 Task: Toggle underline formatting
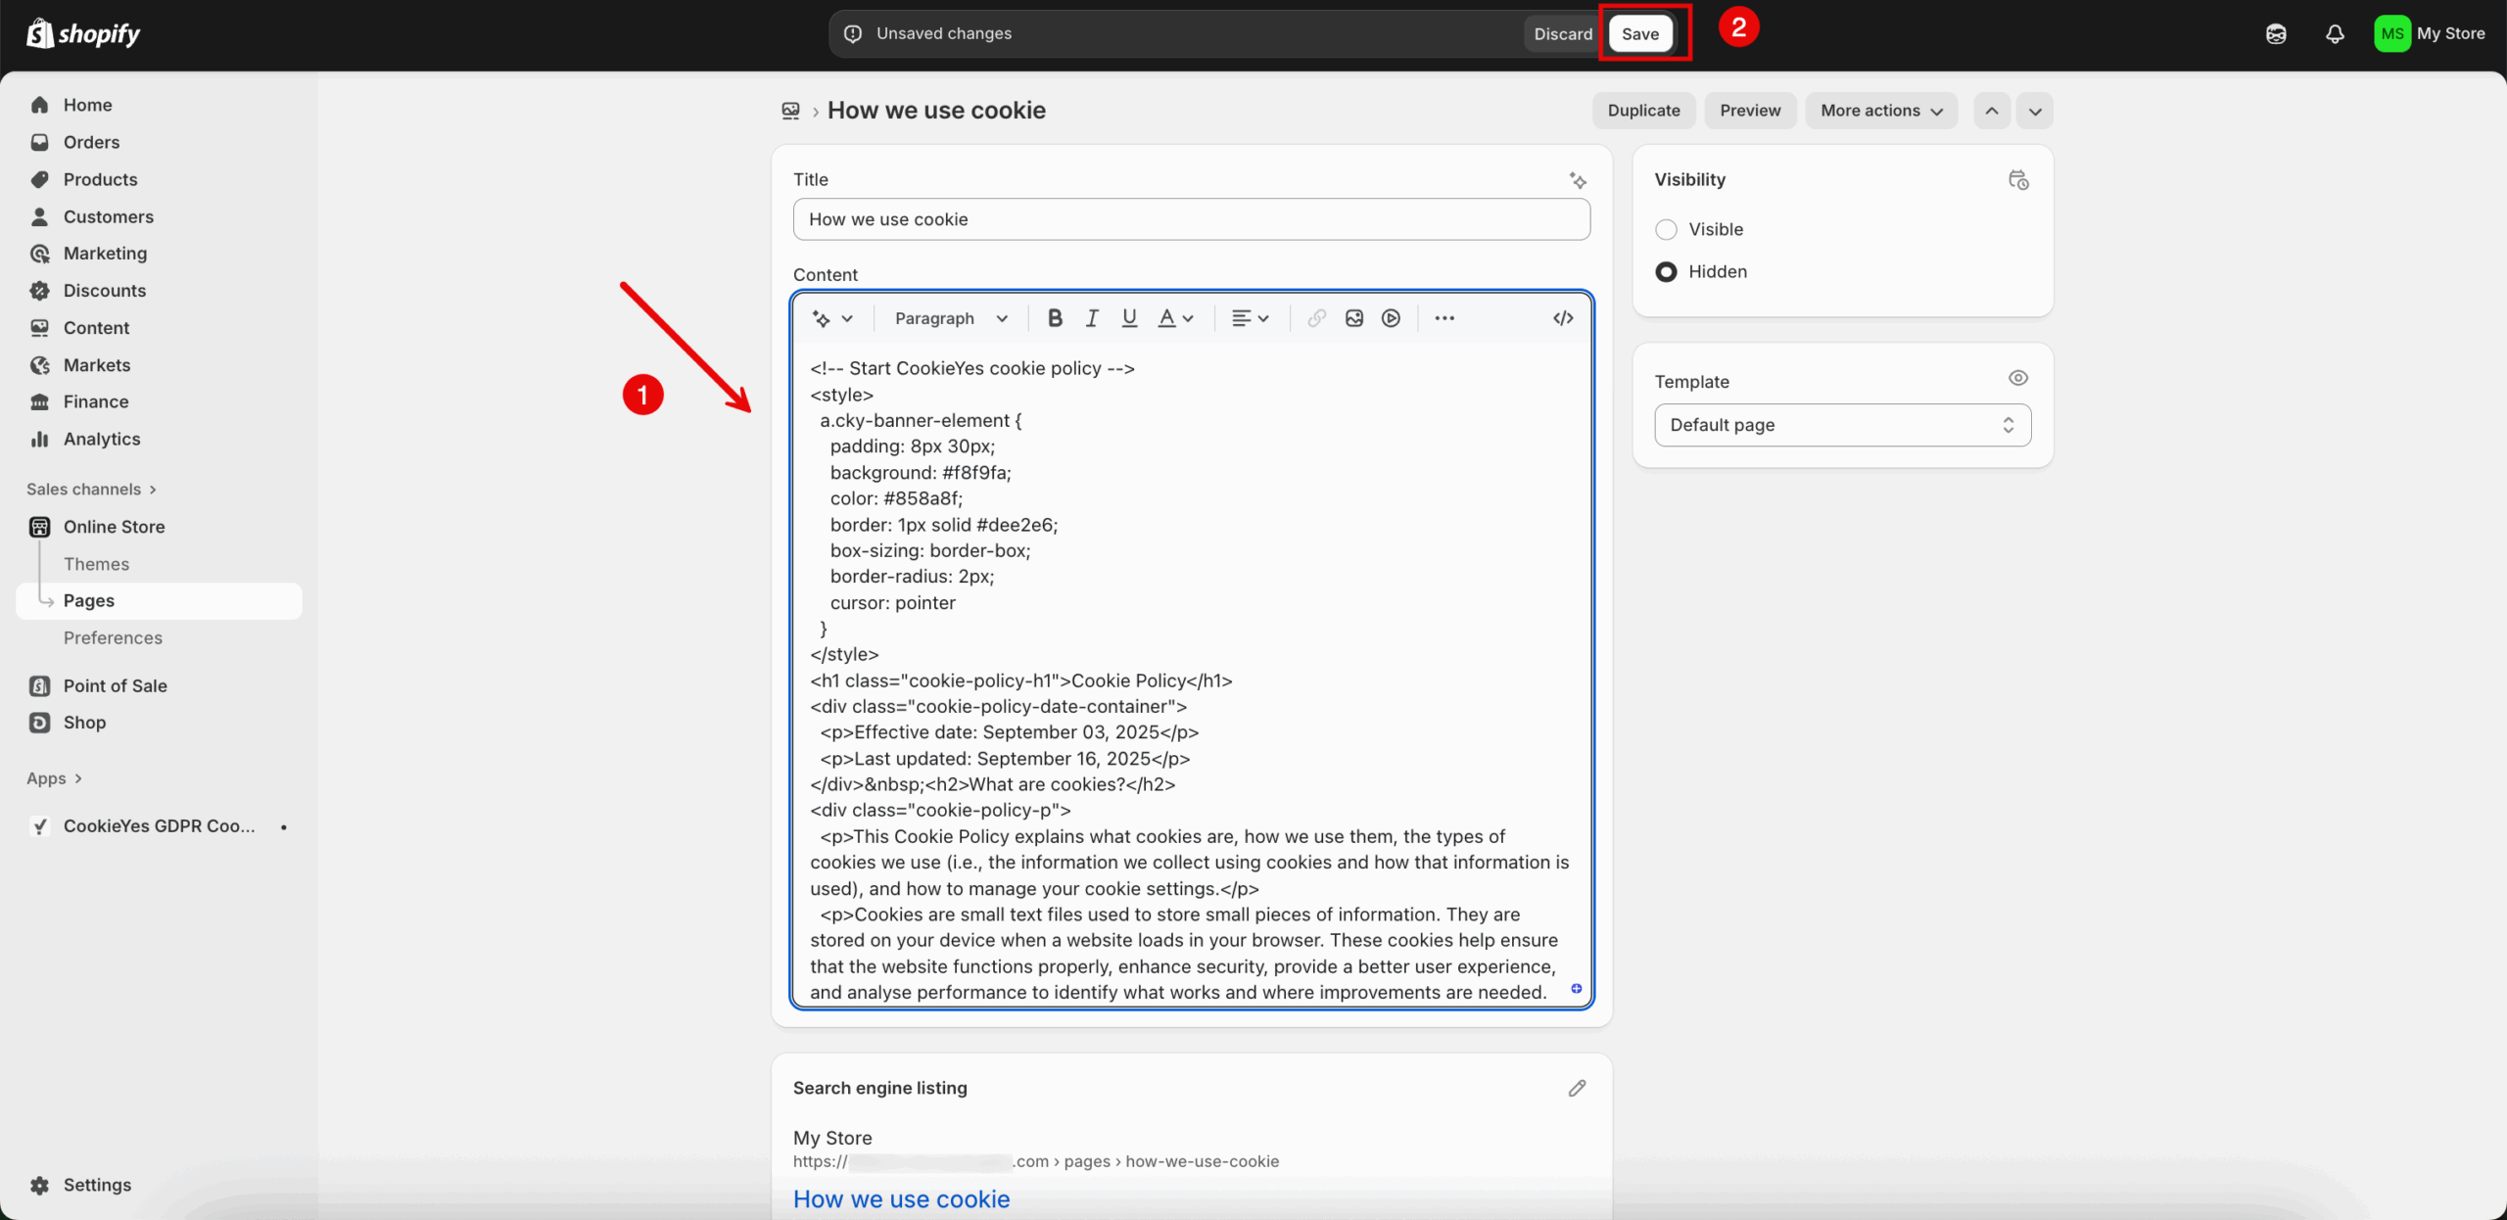1129,317
